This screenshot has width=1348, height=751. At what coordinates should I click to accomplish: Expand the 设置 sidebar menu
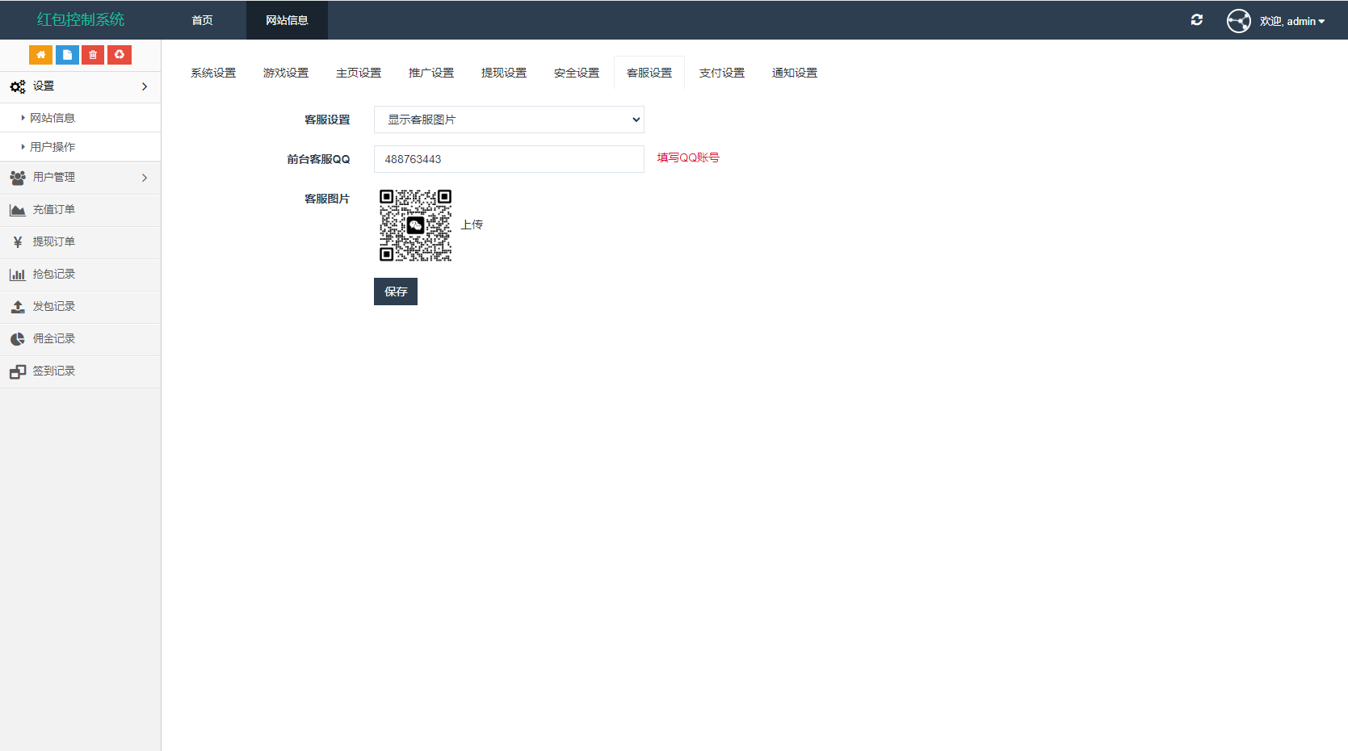coord(81,86)
